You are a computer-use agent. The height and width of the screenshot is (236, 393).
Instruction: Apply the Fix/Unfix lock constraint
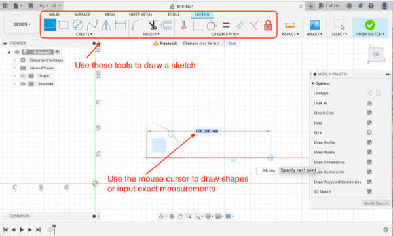268,25
